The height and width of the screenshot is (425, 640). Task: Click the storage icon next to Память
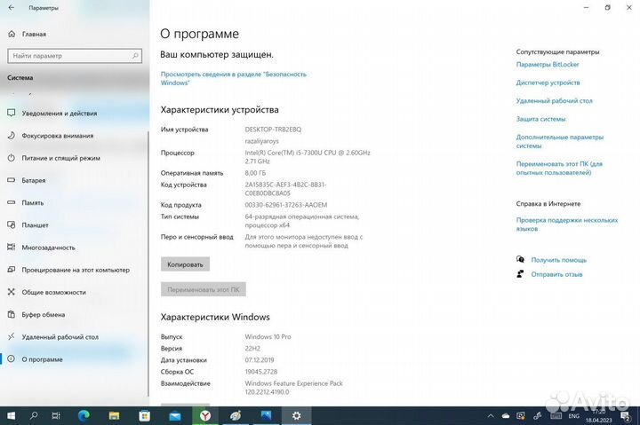[x=12, y=202]
